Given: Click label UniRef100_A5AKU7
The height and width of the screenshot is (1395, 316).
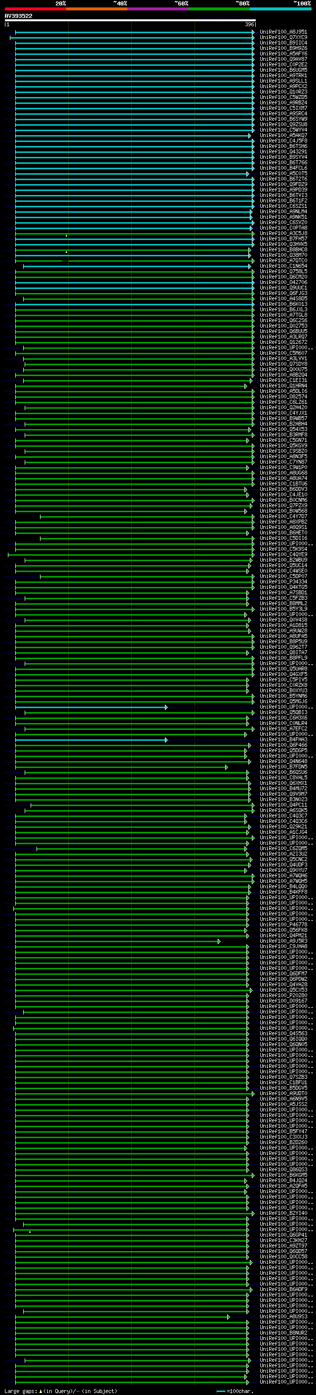Looking at the screenshot, I should tap(283, 136).
